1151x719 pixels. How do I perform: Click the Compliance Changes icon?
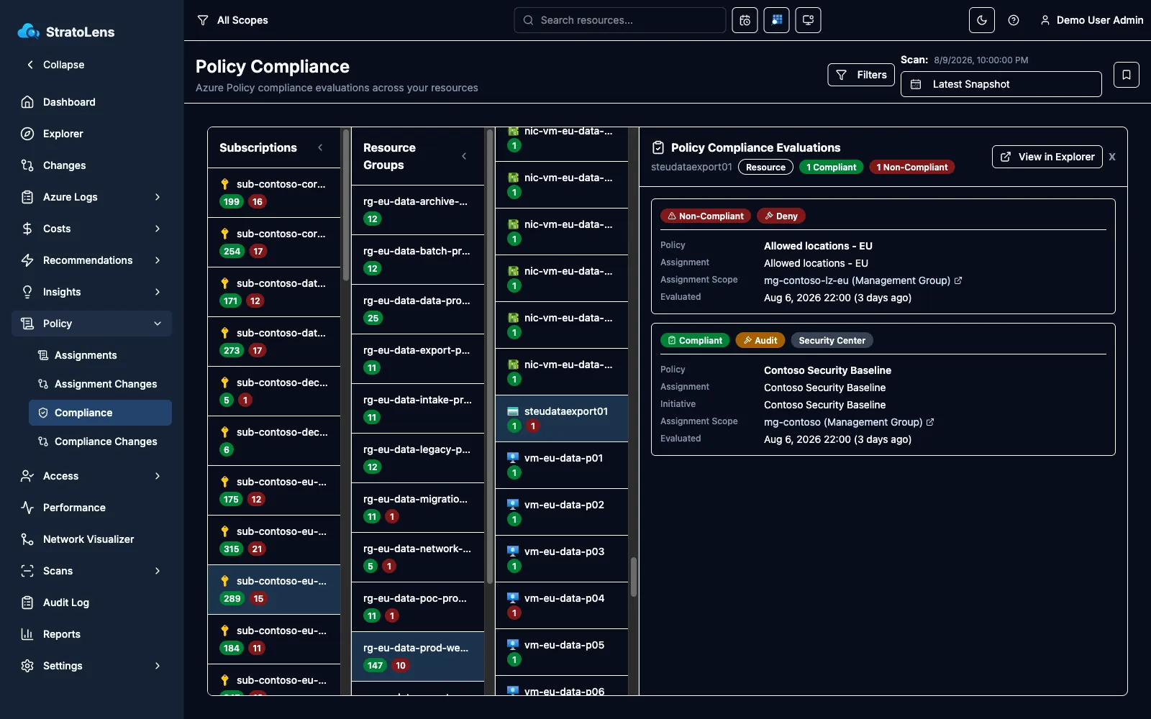pyautogui.click(x=43, y=441)
